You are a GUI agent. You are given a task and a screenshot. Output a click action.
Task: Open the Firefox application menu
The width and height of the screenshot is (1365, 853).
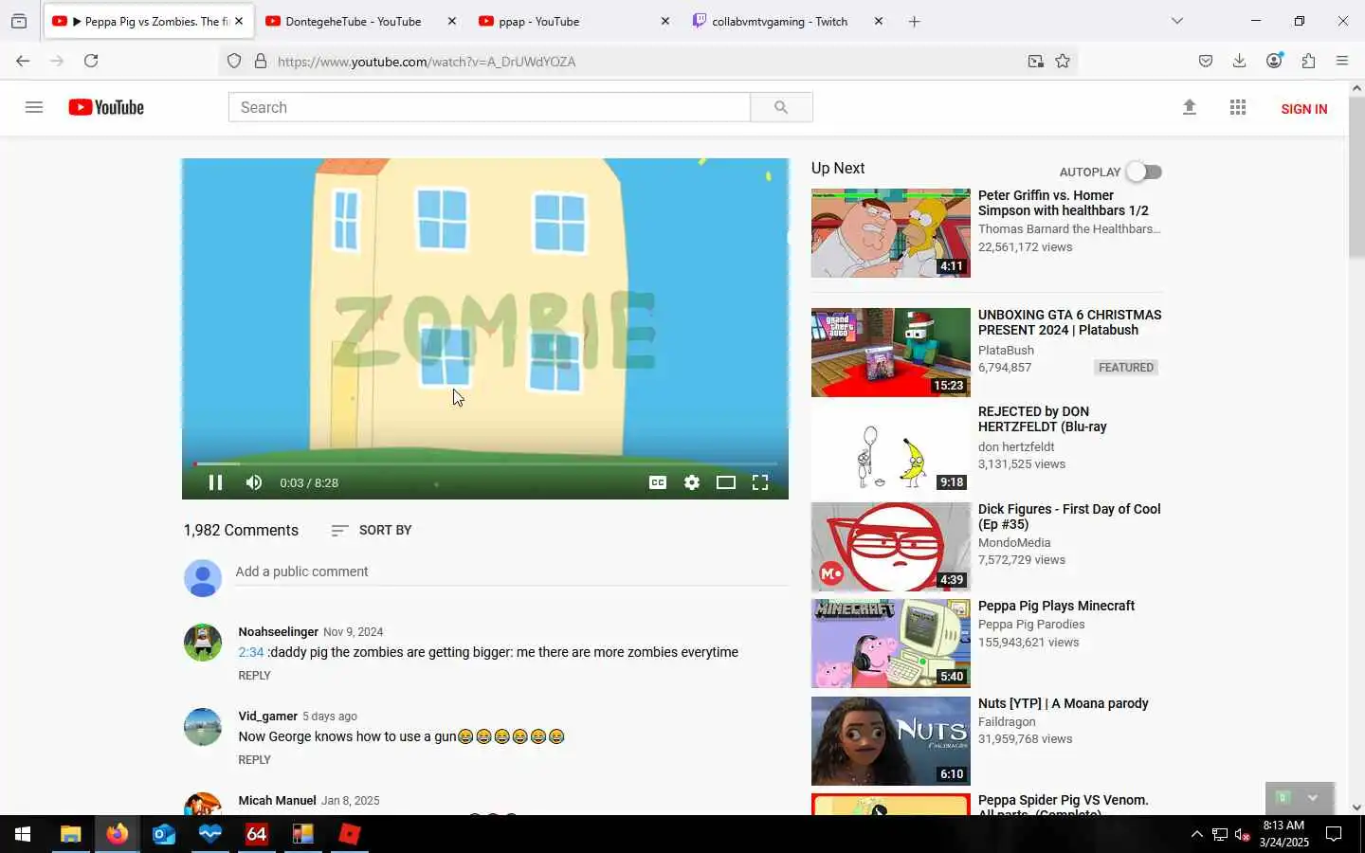click(1342, 61)
